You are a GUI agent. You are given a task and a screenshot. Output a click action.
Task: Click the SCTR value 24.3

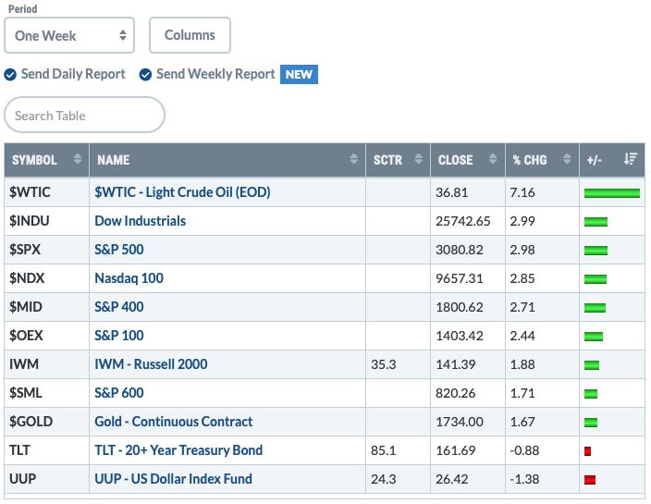click(383, 479)
